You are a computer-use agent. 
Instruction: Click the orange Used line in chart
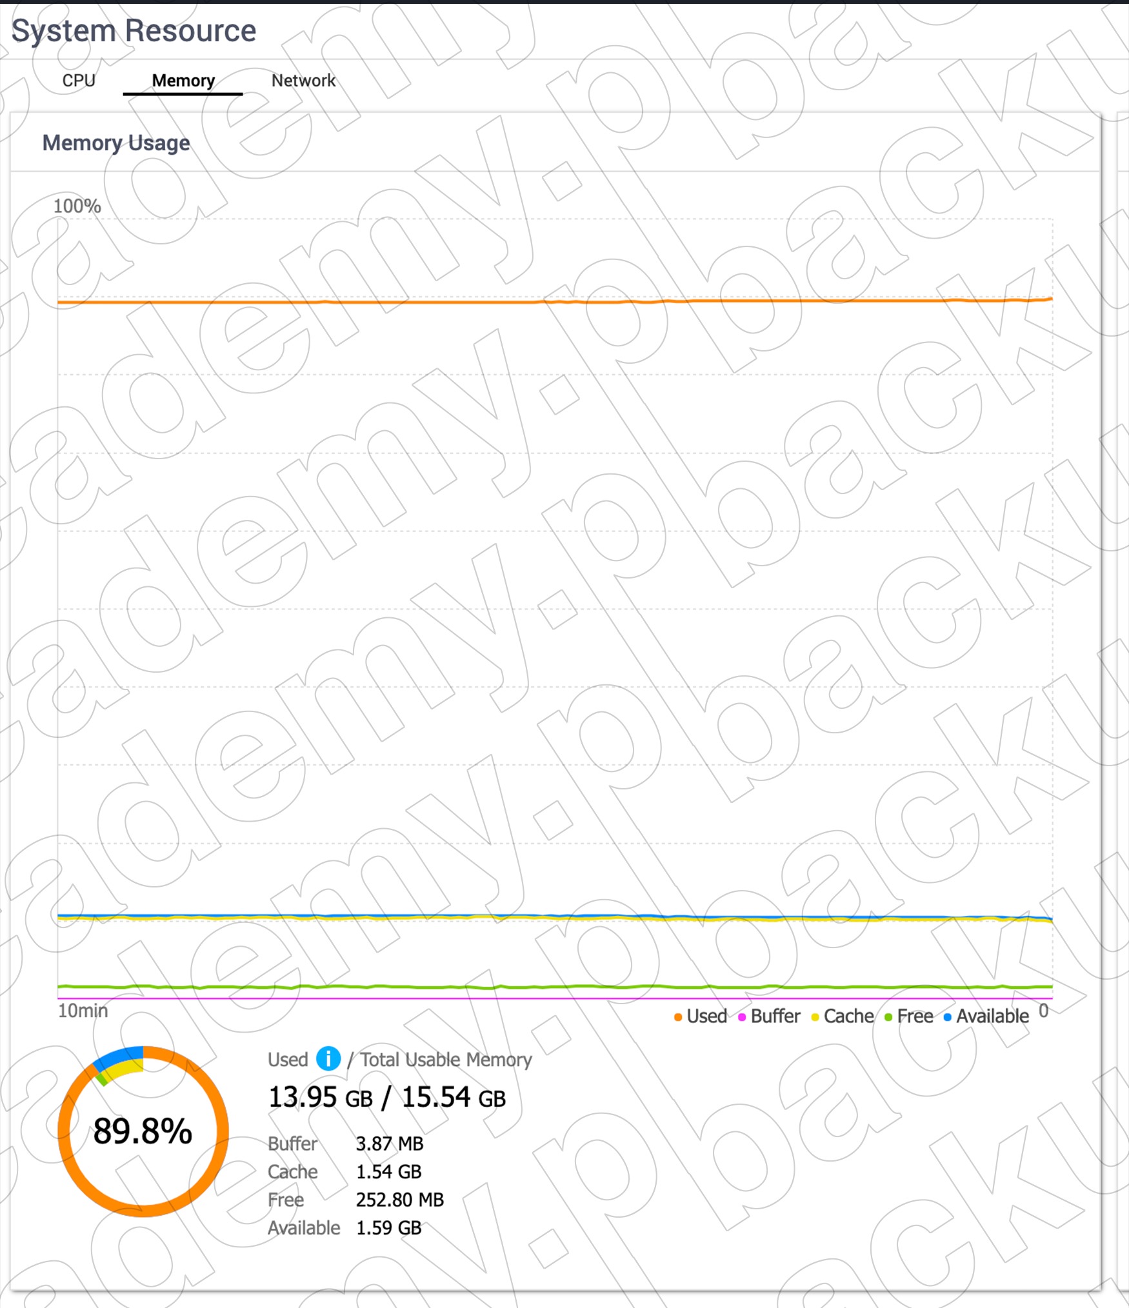555,301
